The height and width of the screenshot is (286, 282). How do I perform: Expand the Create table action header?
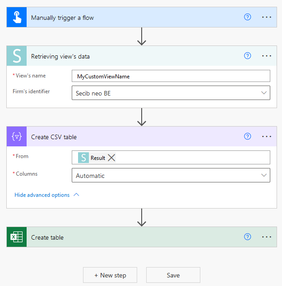135,237
